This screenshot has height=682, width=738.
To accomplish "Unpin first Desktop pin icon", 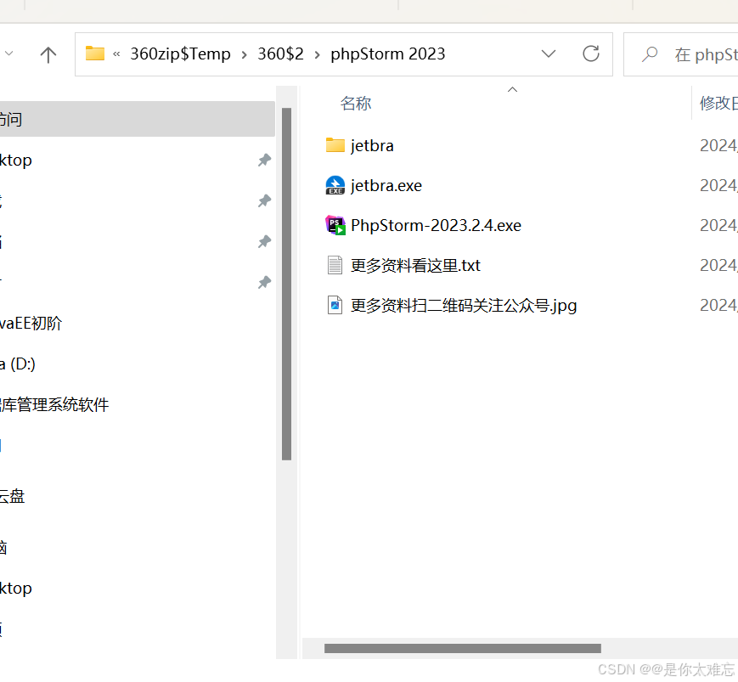I will click(264, 160).
